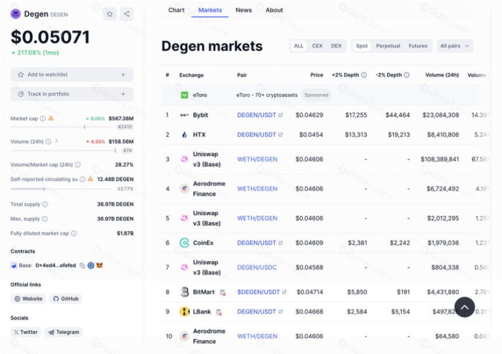Screen dimensions: 502x354
Task: Click the eToro Sponsored badge
Action: (316, 95)
